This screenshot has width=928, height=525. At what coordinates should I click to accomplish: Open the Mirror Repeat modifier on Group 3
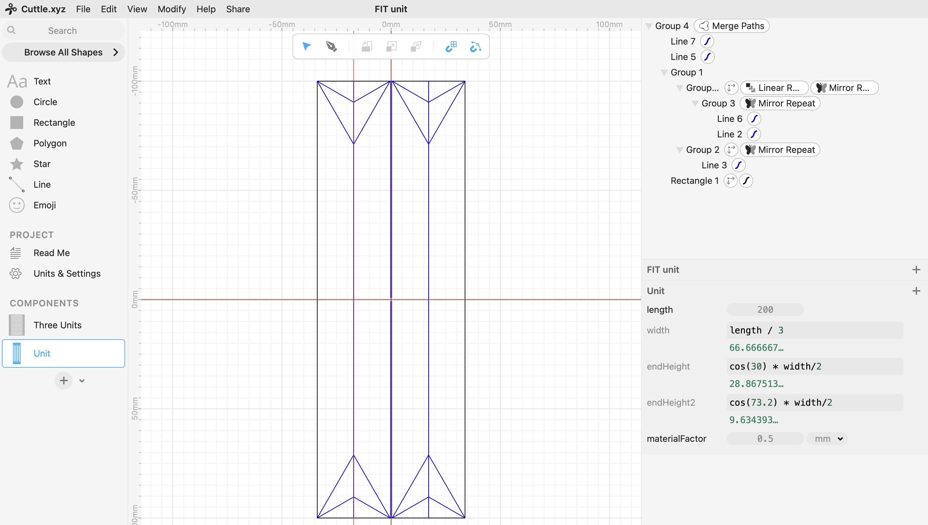(780, 104)
